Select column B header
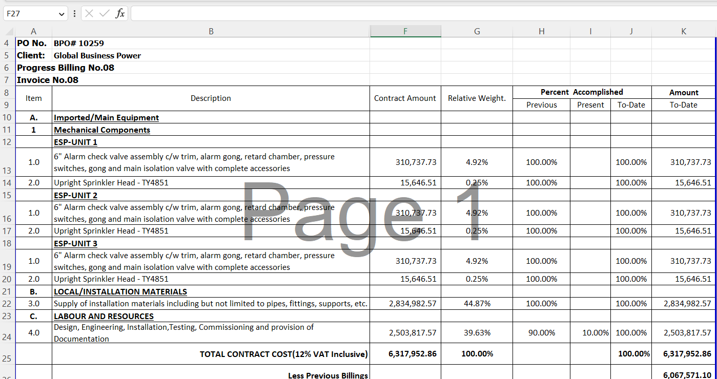Viewport: 717px width, 379px height. (211, 32)
